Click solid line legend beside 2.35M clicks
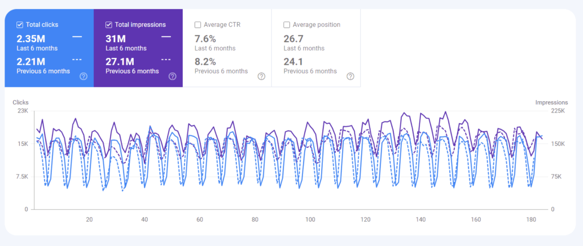Screen dimensions: 583x246 click(77, 37)
